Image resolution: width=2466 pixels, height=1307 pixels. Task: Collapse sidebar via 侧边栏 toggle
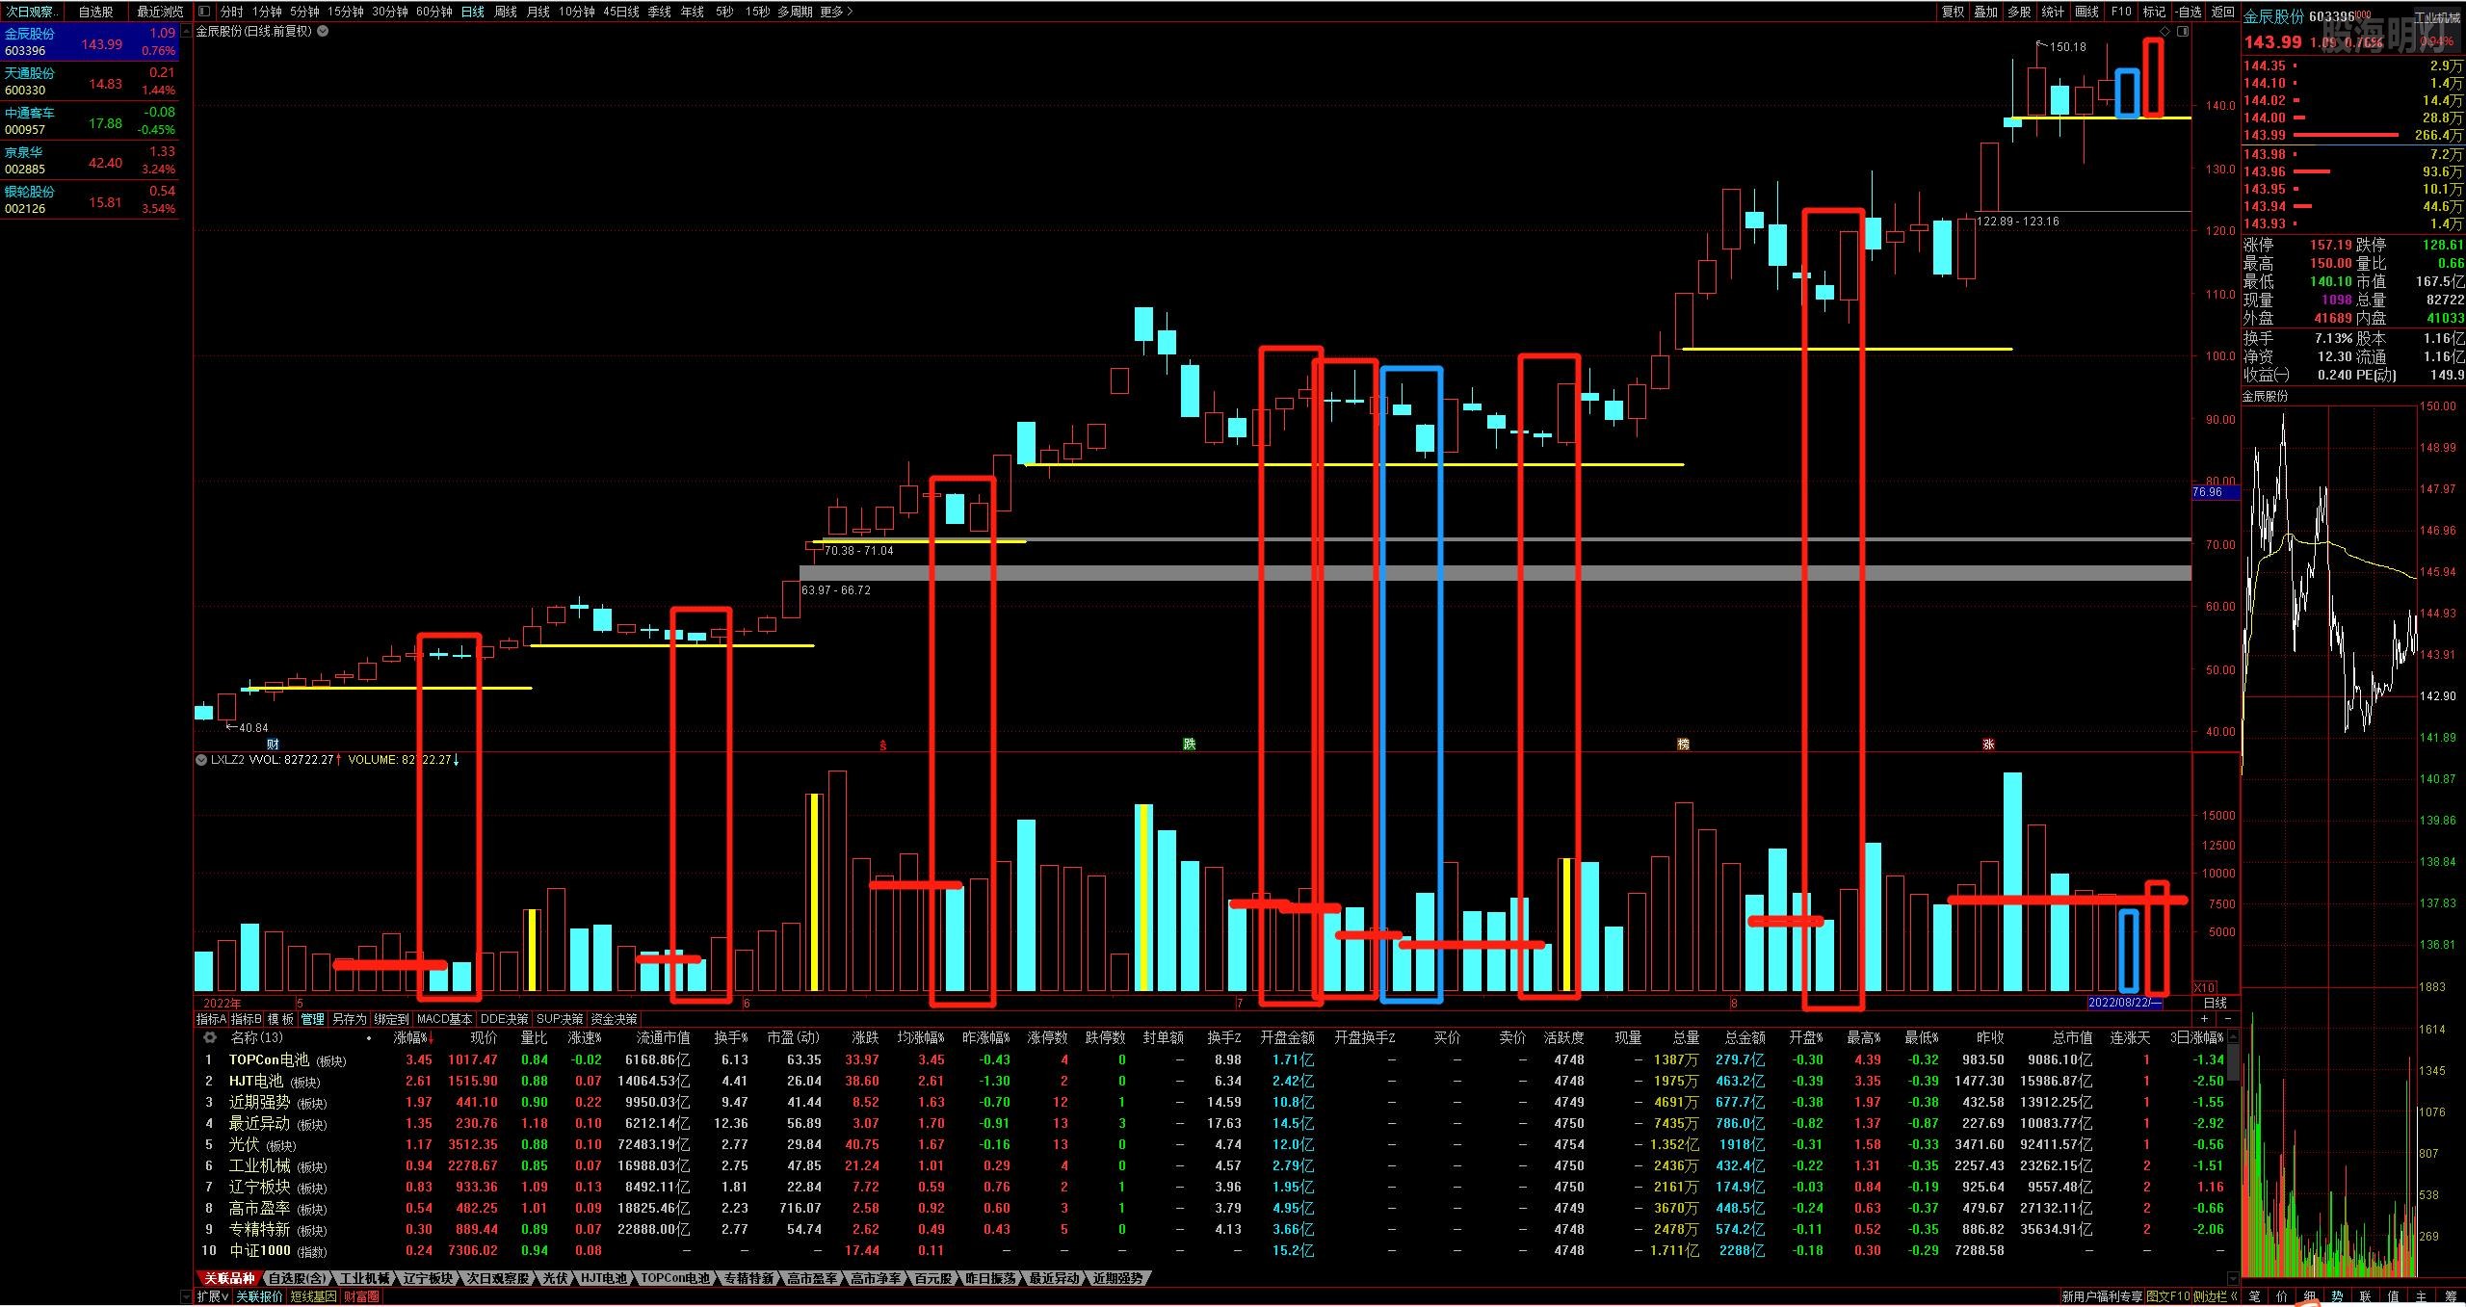2216,1296
